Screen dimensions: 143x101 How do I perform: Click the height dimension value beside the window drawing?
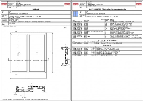(x=52, y=53)
